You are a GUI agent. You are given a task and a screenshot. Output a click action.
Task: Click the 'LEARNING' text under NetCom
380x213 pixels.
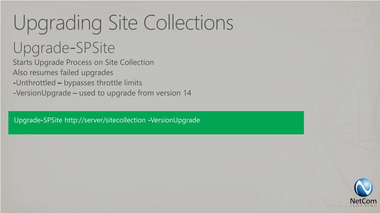coord(363,206)
